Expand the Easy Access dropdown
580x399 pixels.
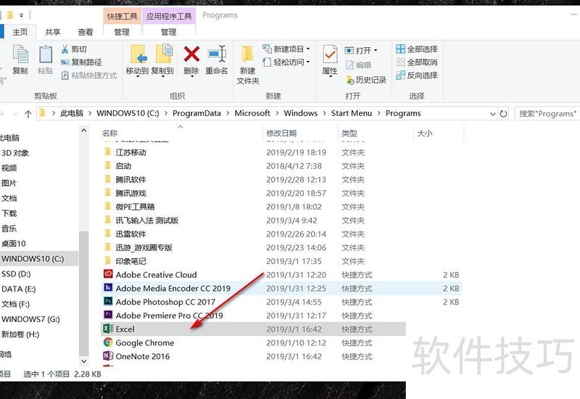(x=308, y=62)
